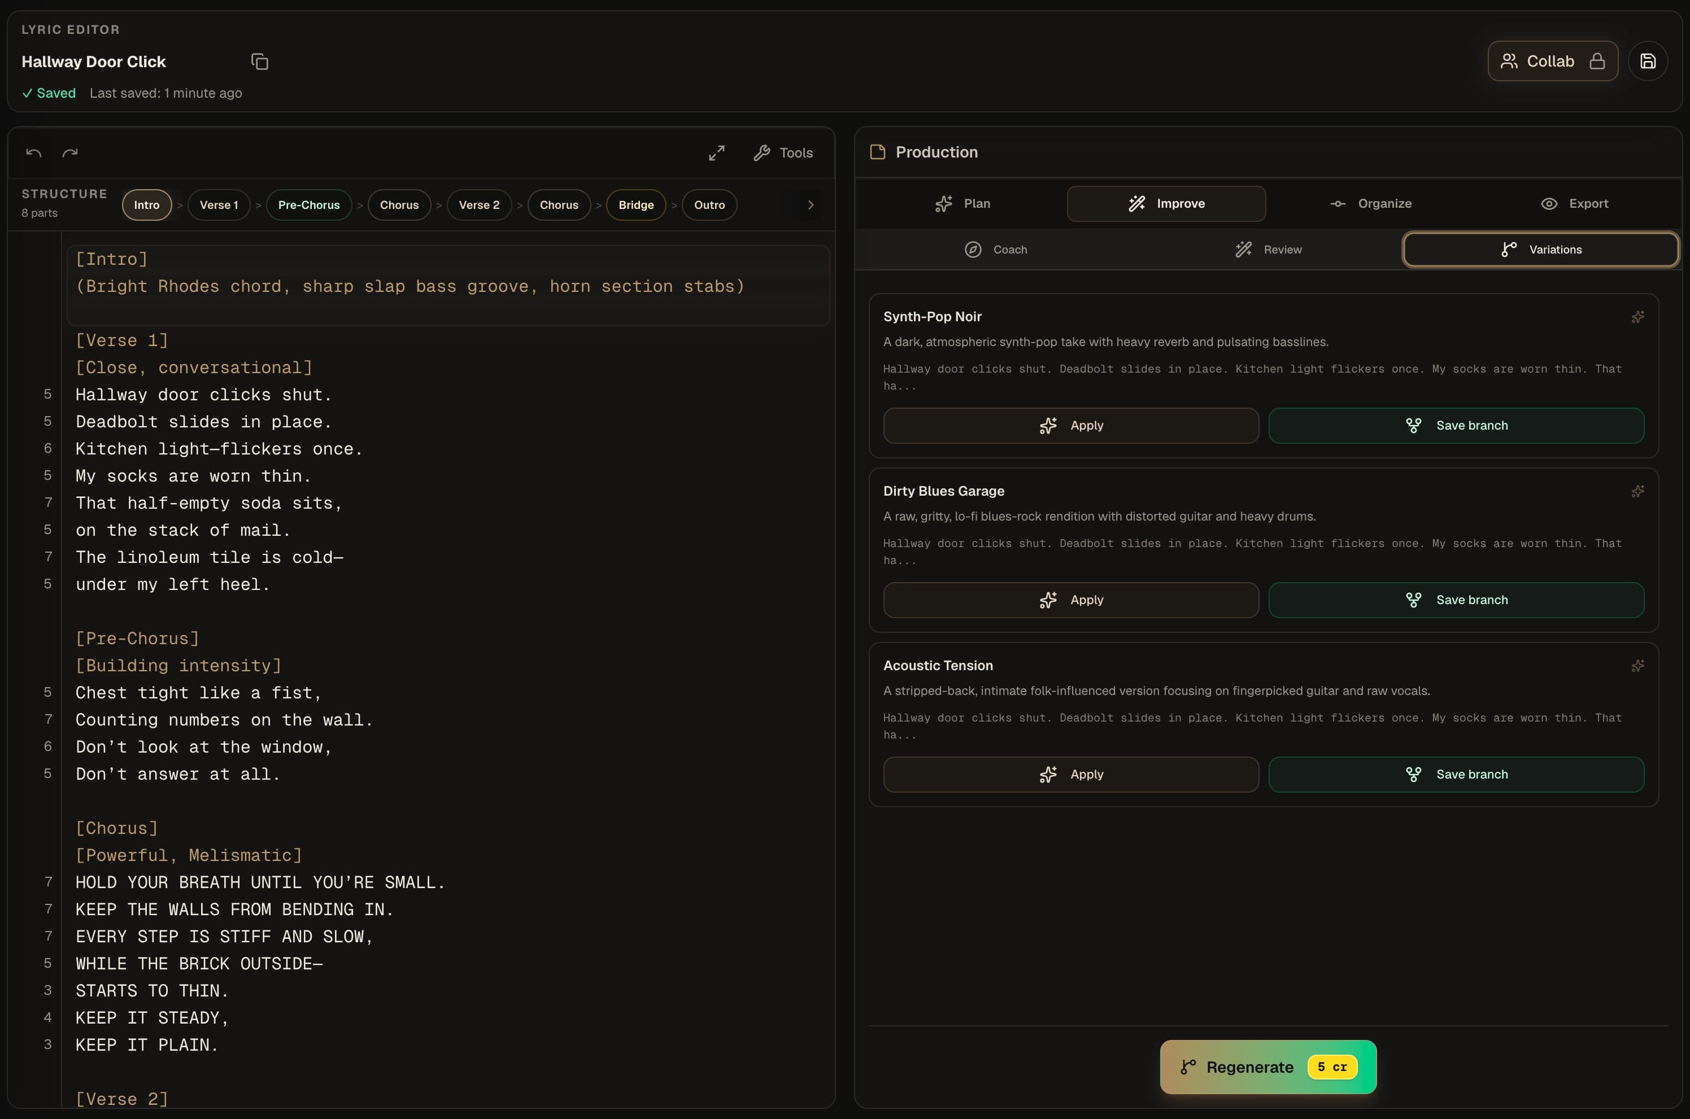
Task: Select the first Chorus chip after Pre-Chorus
Action: click(399, 205)
